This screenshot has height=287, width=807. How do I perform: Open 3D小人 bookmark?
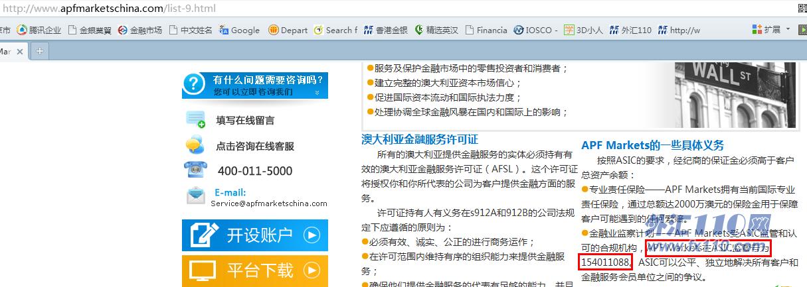584,30
